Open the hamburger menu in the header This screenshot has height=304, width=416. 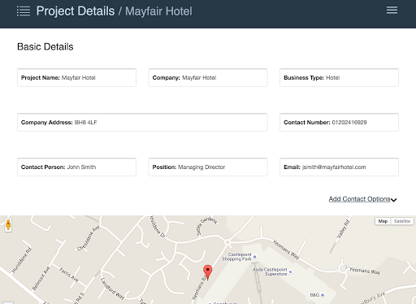click(x=392, y=11)
